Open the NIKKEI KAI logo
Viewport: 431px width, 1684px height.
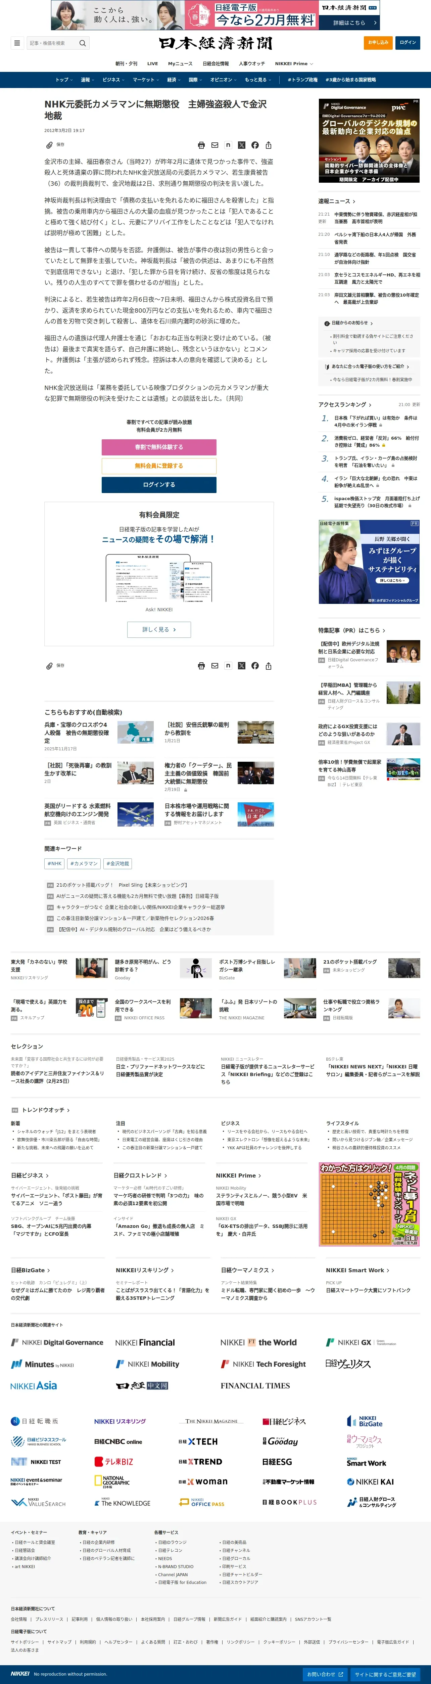[x=370, y=1482]
